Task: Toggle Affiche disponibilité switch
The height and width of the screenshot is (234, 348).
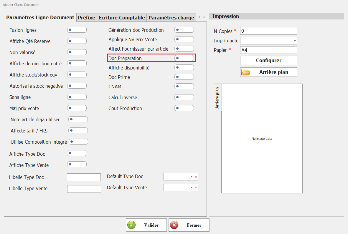Action: pyautogui.click(x=184, y=67)
